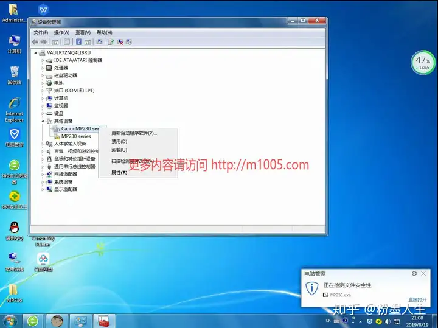This screenshot has width=438, height=328.
Task: Select the 鼠标和其他指针设备 tree row
Action: click(x=71, y=159)
